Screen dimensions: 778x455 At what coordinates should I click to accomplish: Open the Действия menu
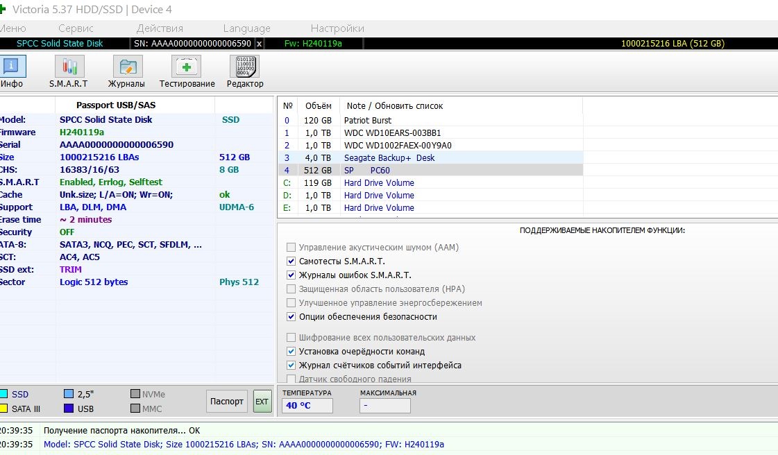[160, 28]
